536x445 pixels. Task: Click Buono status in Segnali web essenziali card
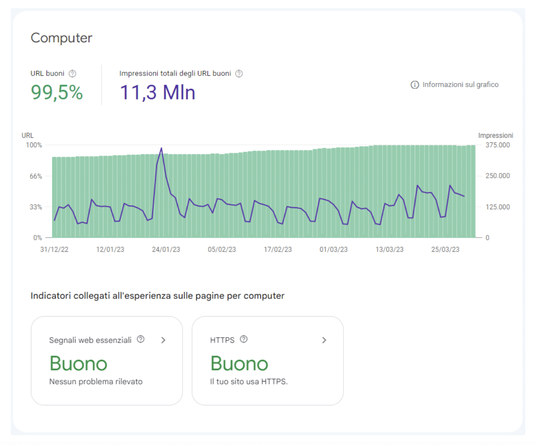tap(78, 364)
